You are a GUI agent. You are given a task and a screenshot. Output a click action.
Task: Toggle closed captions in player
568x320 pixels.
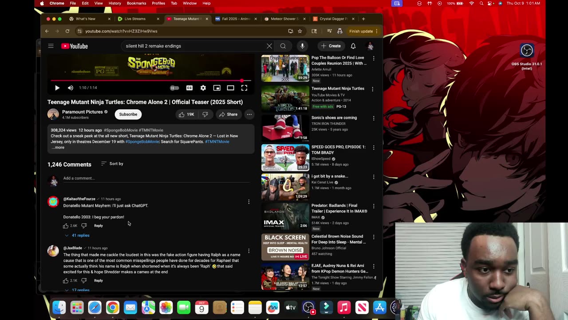pyautogui.click(x=189, y=88)
